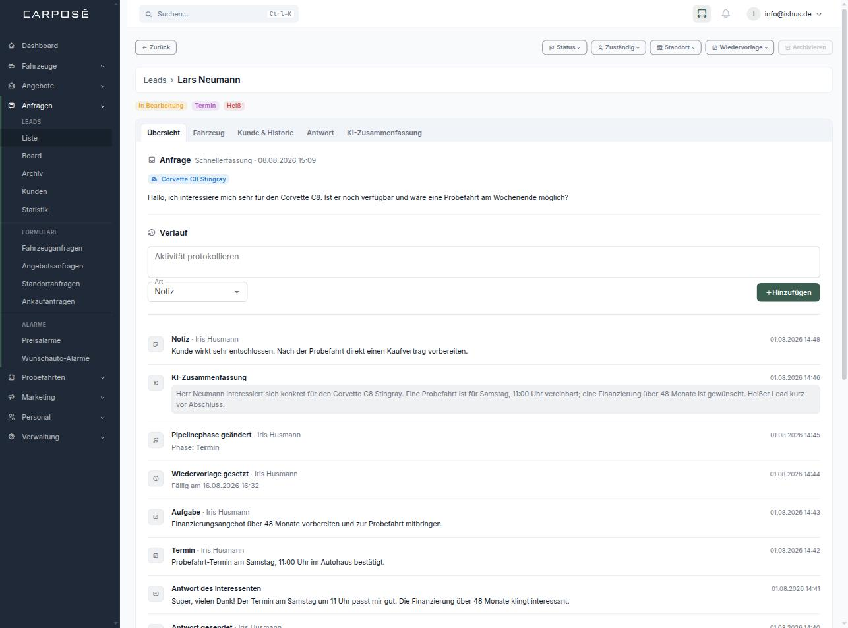Click the Termin calendar timeline icon

tap(156, 555)
